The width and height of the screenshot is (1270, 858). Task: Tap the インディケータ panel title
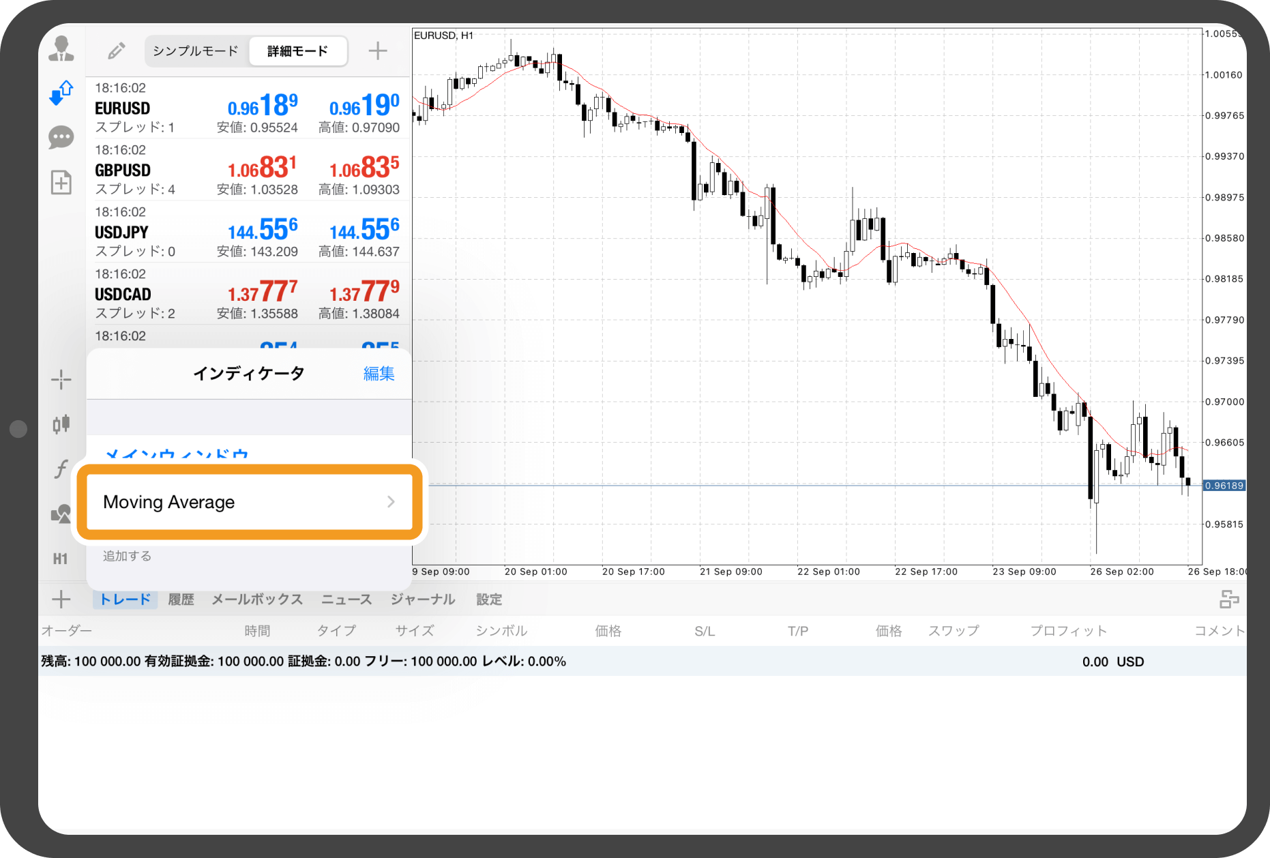click(x=248, y=374)
